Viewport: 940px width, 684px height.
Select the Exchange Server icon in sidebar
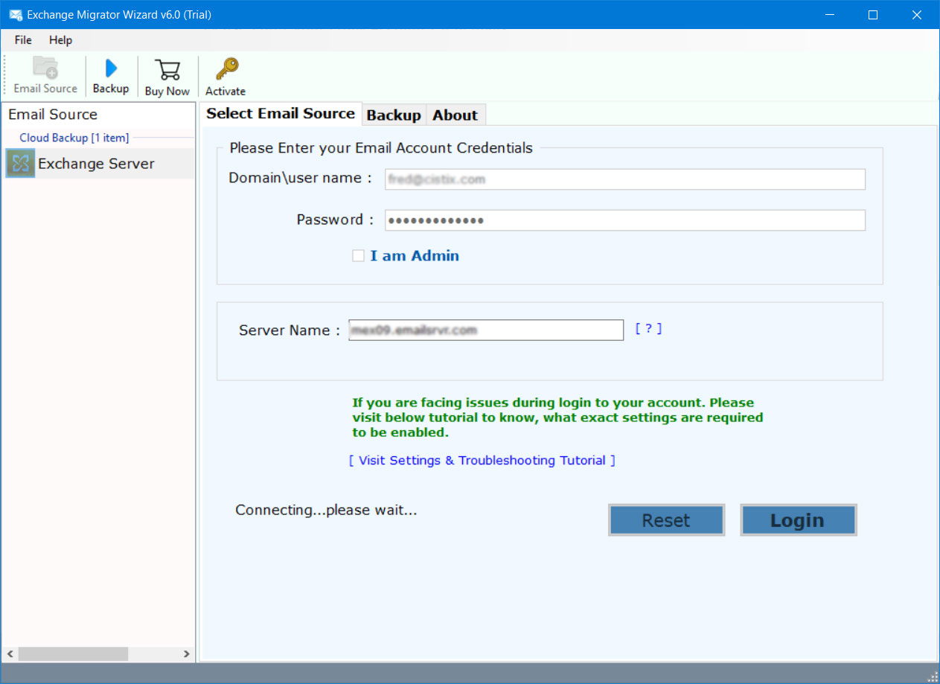tap(21, 164)
